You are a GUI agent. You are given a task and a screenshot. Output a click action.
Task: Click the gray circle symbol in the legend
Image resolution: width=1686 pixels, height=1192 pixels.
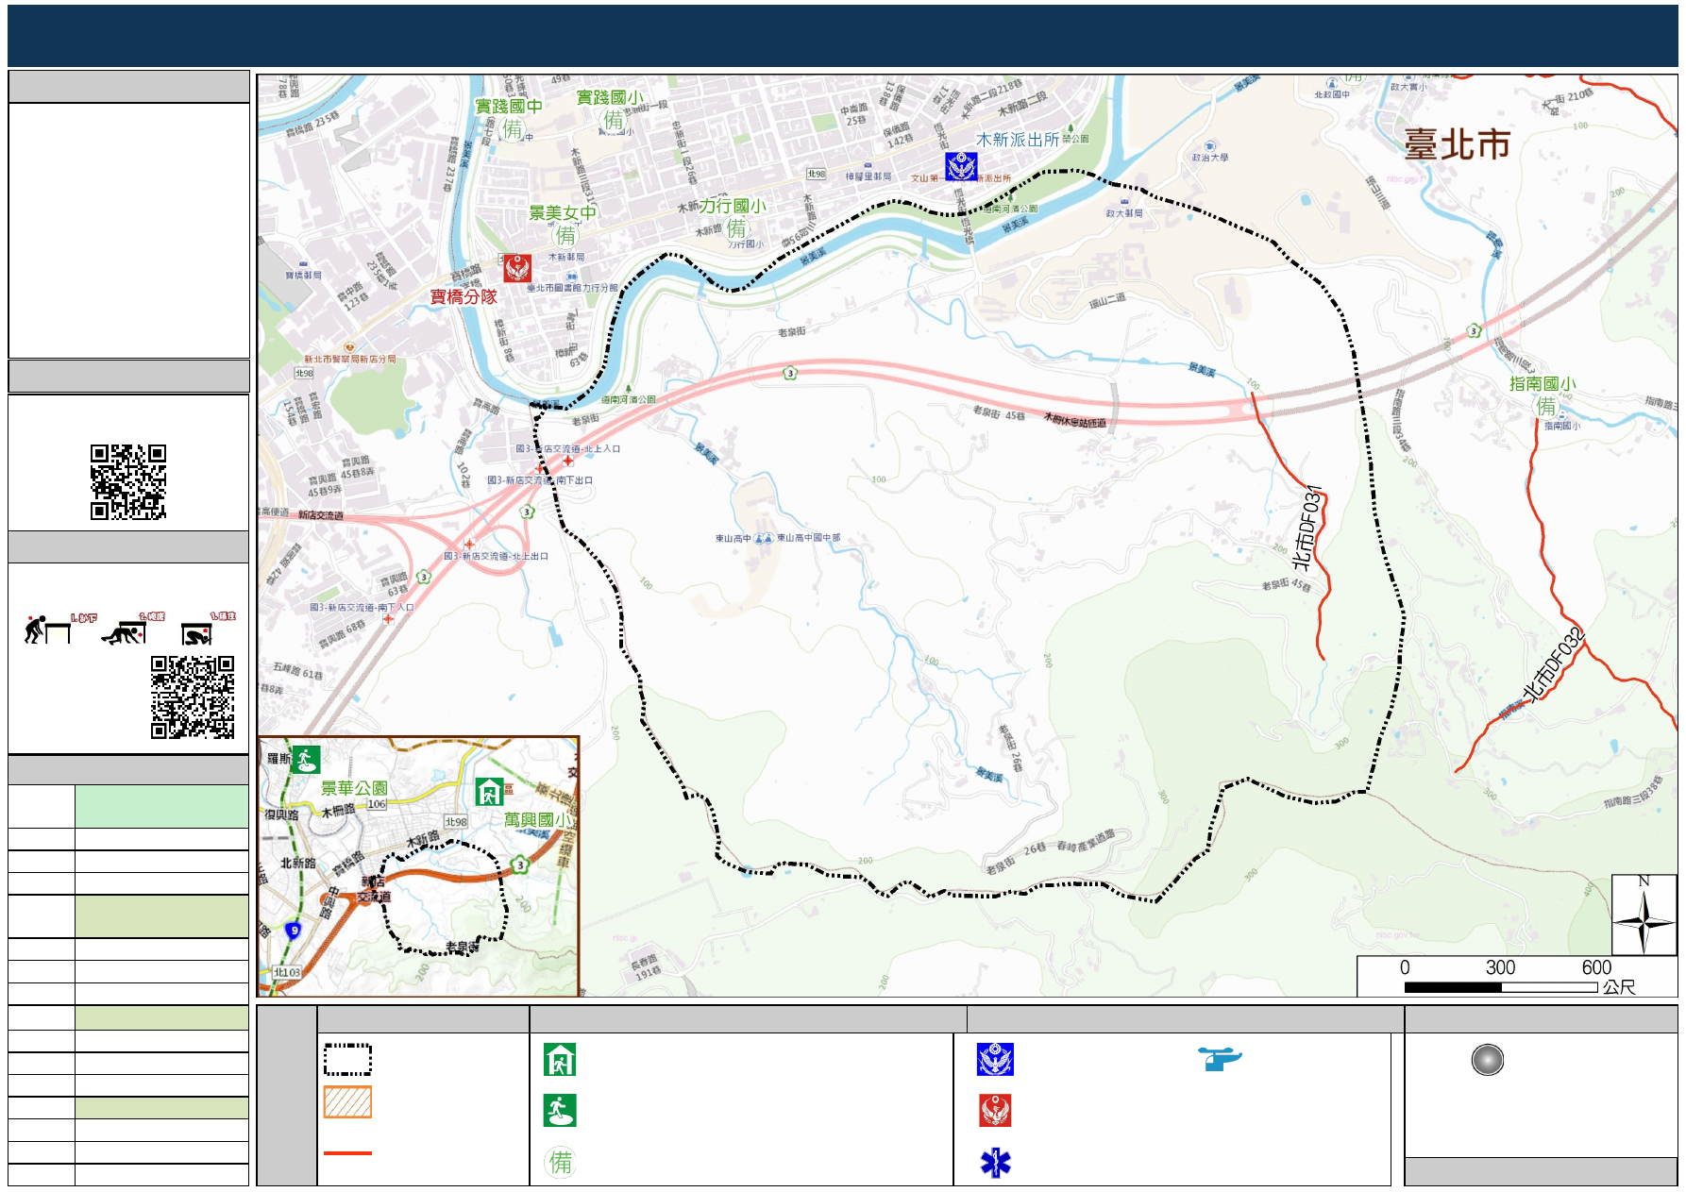[x=1487, y=1060]
